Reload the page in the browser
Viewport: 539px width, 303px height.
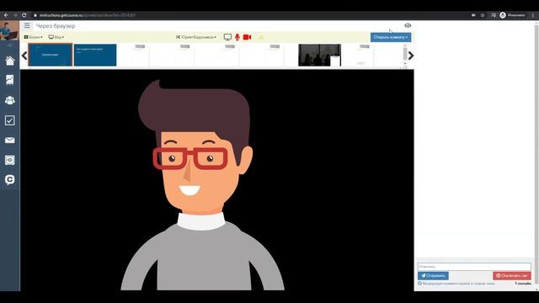[24, 15]
